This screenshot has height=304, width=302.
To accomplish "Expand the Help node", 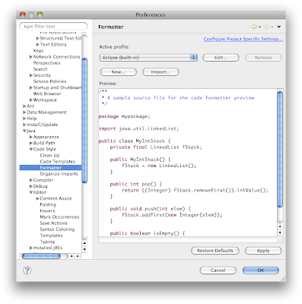I will 24,119.
